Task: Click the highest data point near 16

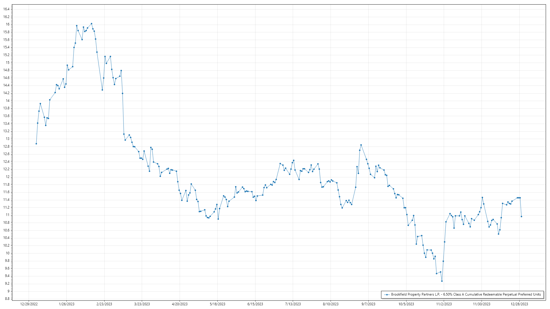Action: 91,24
